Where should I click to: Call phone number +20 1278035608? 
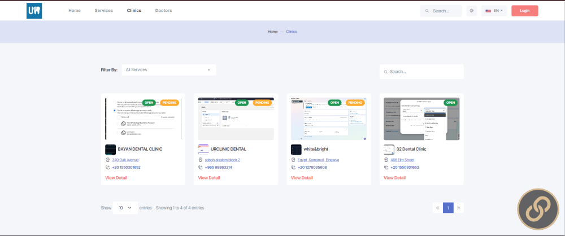[312, 168]
